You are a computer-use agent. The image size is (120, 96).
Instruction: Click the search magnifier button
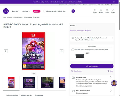pos(73,11)
